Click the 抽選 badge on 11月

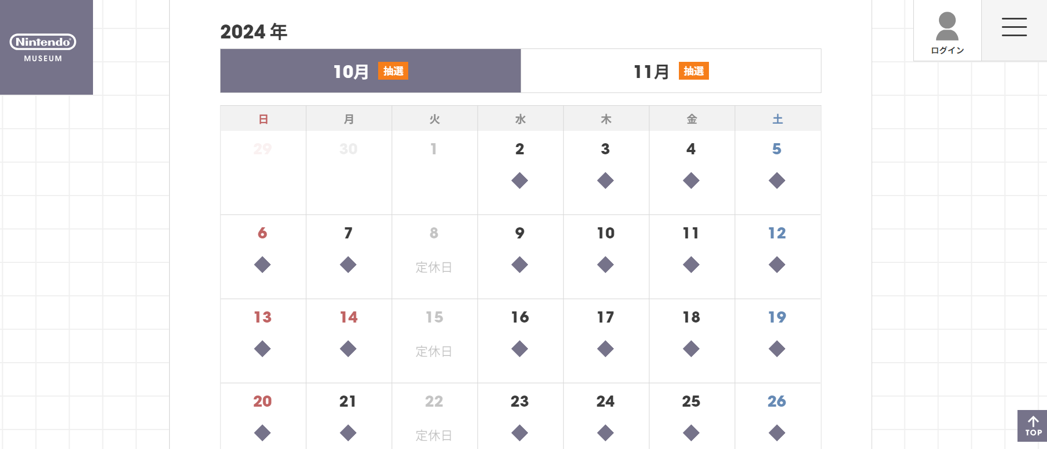click(694, 71)
